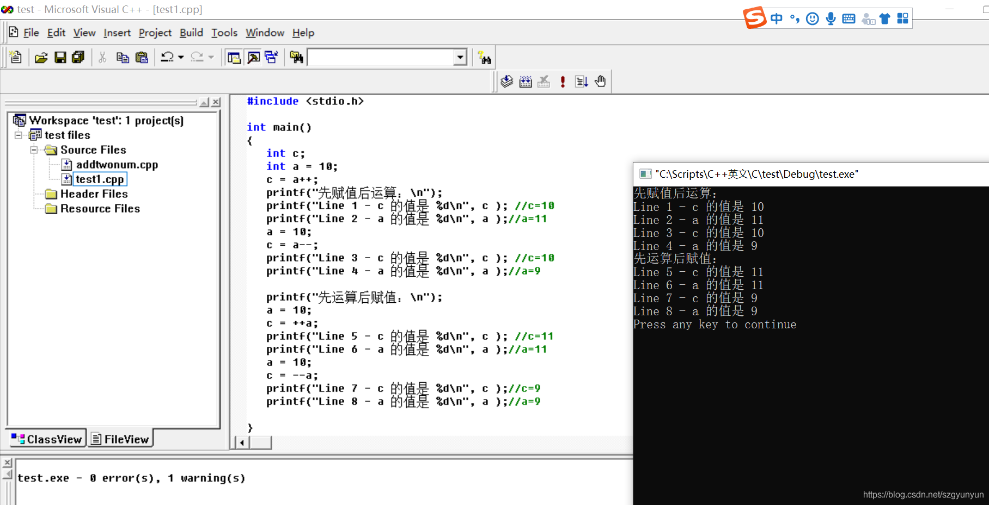
Task: Select test1.cpp in the file tree
Action: tap(100, 179)
